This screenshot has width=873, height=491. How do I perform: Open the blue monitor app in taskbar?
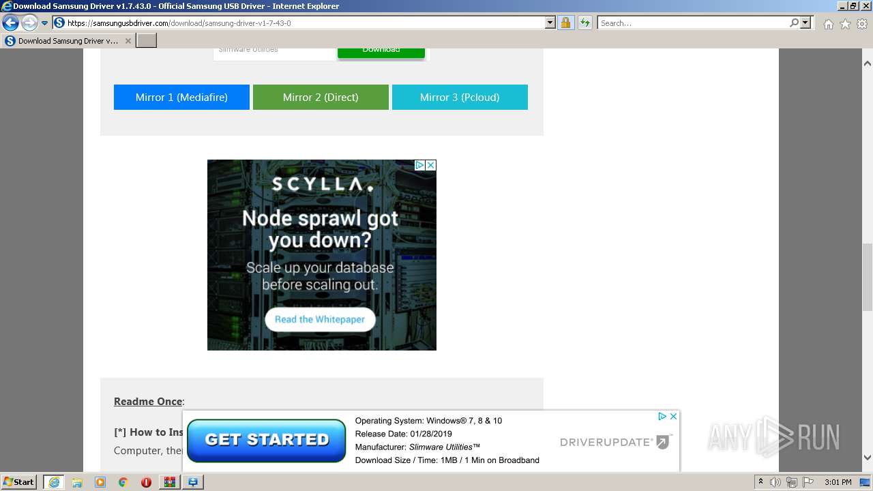coord(193,482)
